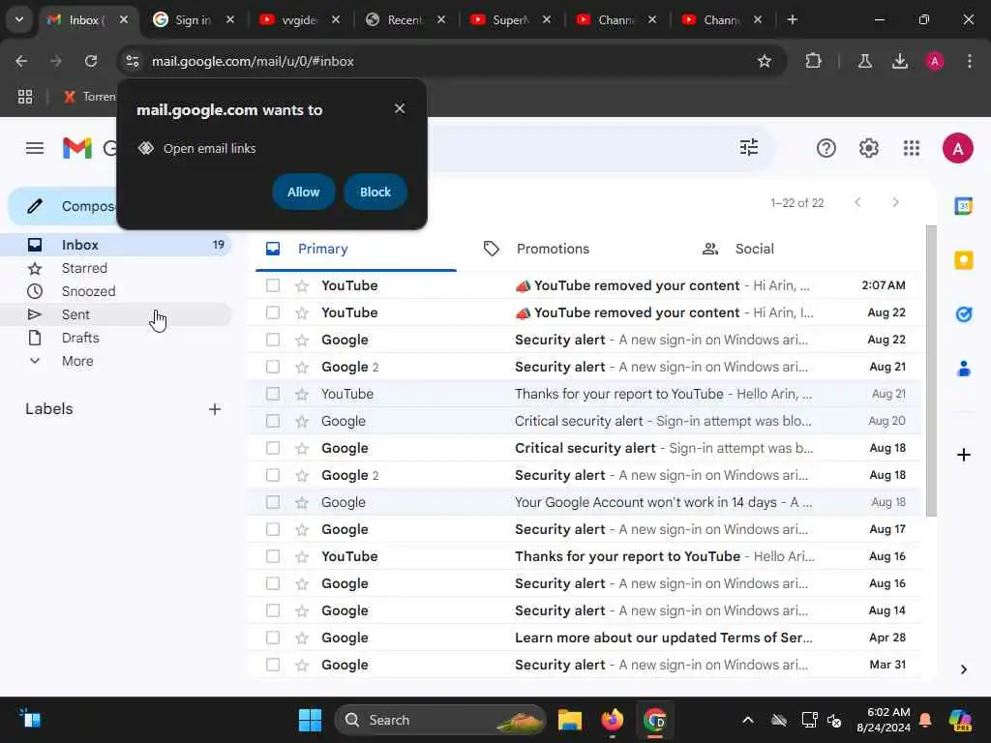991x743 pixels.
Task: Open the Chrome profile avatar in toolbar
Action: tap(934, 61)
